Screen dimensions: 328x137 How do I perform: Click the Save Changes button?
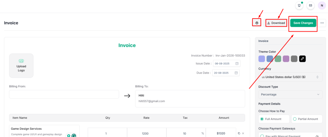tap(303, 23)
